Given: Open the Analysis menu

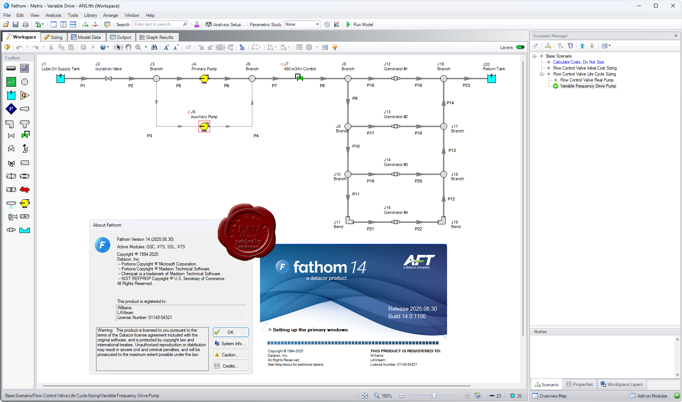Looking at the screenshot, I should pos(53,15).
